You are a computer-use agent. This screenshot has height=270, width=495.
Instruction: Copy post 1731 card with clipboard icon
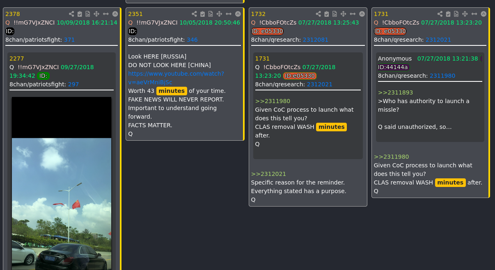449,14
